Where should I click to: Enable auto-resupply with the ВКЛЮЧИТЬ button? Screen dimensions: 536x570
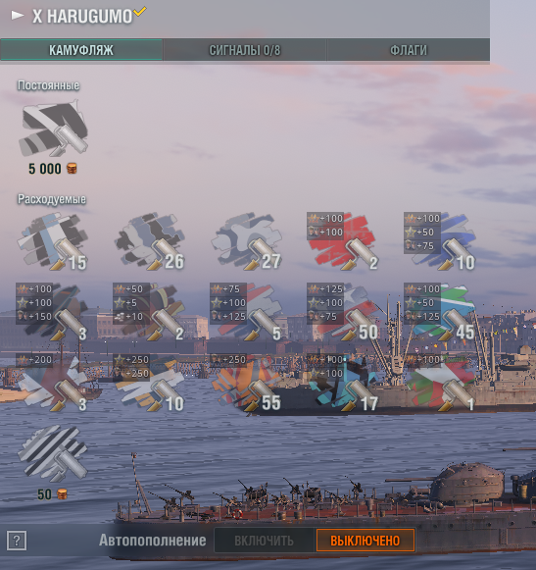[x=264, y=541]
